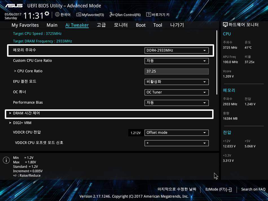Screen dimensions: 268x201
Task: Click the Performance Bias label
Action: (x=28, y=102)
